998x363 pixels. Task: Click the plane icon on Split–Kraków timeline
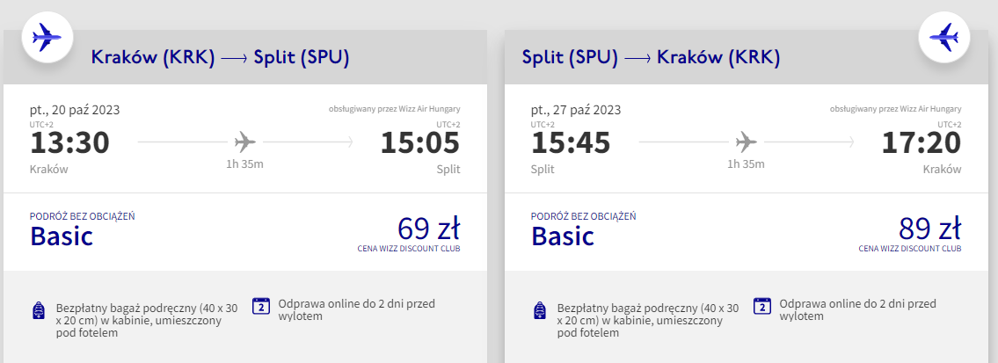(747, 142)
